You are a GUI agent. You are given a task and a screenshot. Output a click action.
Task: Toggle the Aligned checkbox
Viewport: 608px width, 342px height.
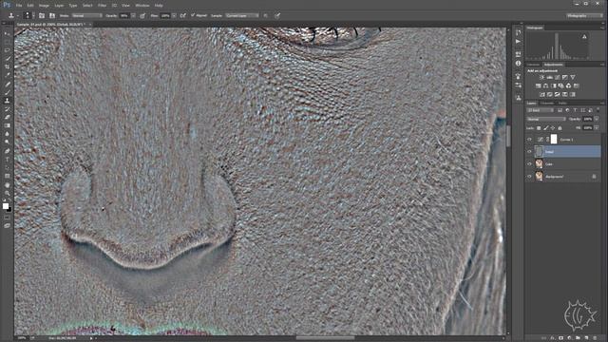(x=193, y=15)
